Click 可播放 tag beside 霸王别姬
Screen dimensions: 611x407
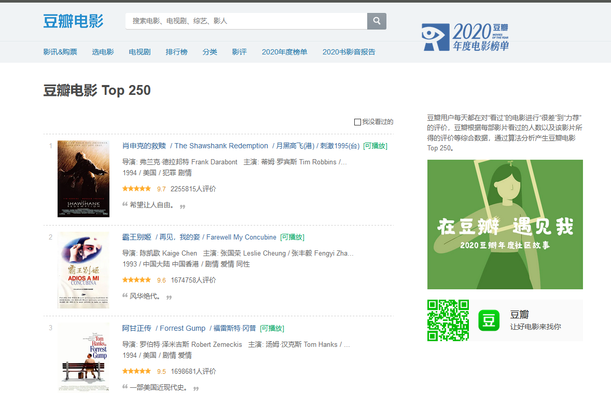pyautogui.click(x=292, y=237)
